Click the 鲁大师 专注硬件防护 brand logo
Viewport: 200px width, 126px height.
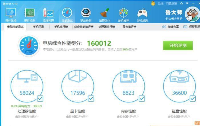point(174,15)
